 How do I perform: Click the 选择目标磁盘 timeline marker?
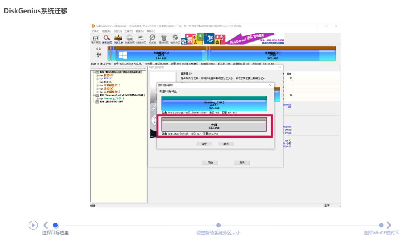(55, 225)
